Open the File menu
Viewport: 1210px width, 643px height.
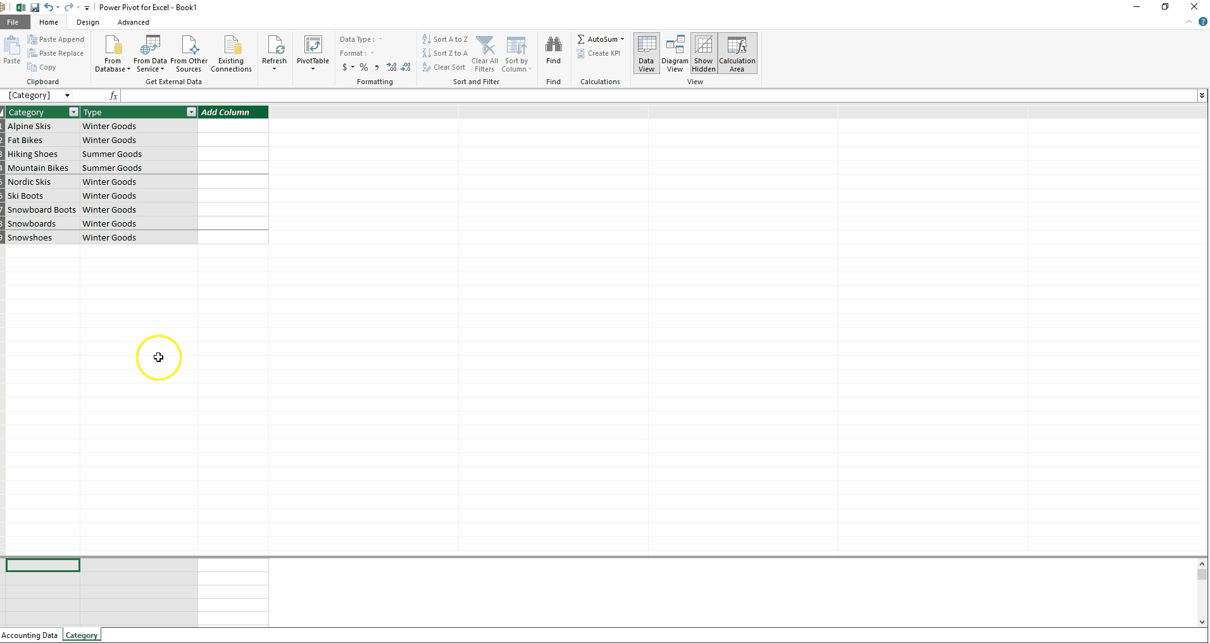click(x=13, y=22)
